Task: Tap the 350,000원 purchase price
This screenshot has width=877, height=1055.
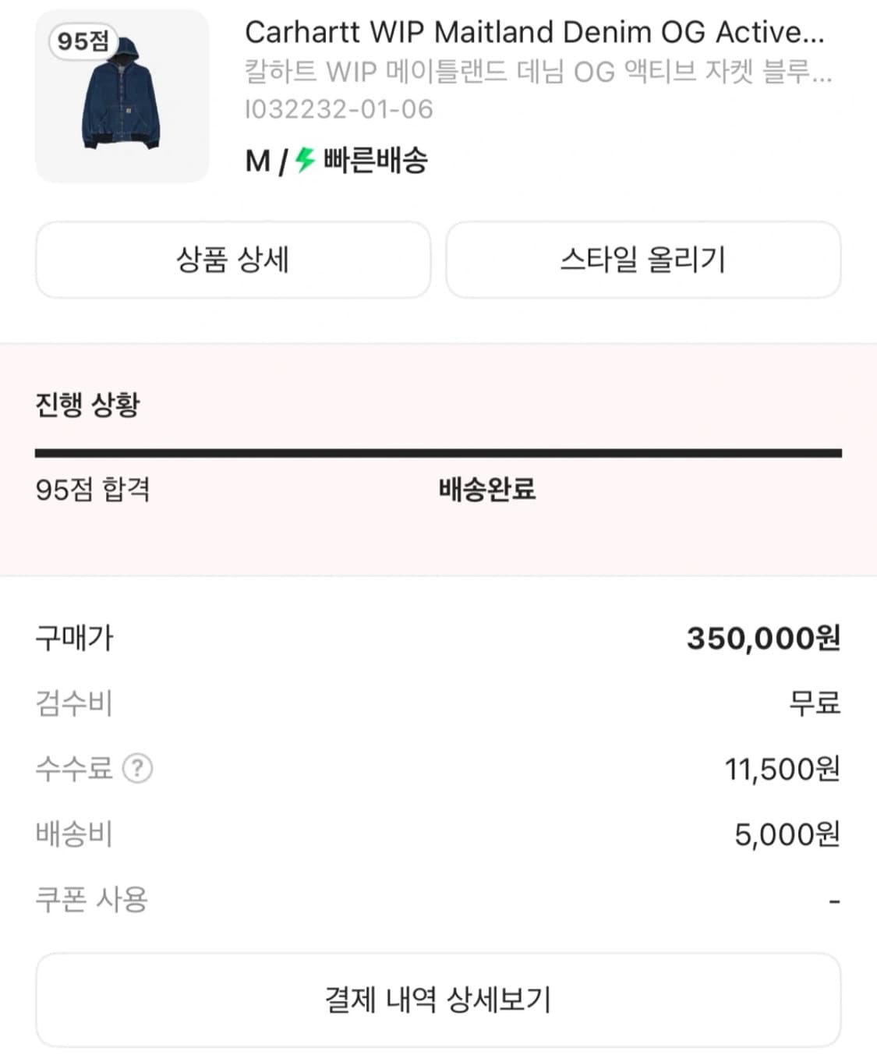Action: click(763, 639)
